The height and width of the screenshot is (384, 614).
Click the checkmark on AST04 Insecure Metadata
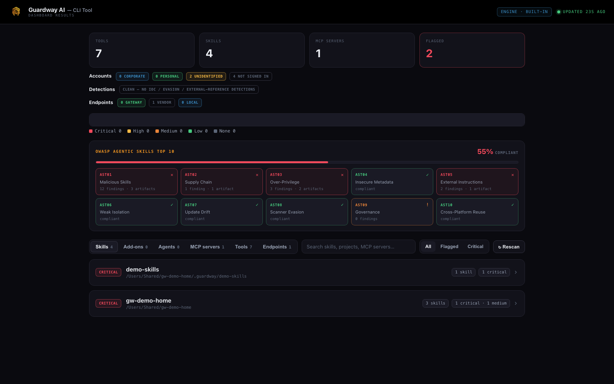pos(427,175)
